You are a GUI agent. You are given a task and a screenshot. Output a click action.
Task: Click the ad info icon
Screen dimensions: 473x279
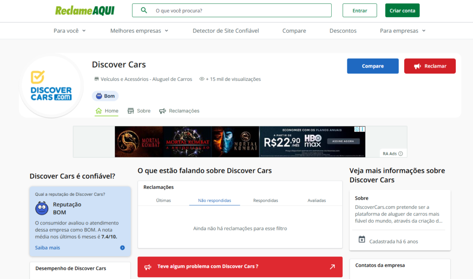[x=357, y=129]
